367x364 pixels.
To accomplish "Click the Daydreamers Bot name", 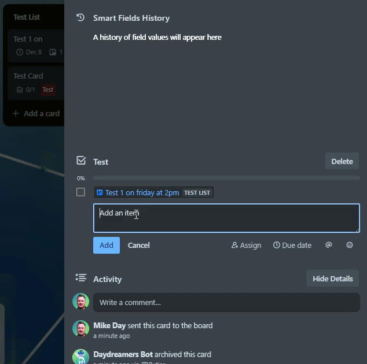I will (123, 354).
